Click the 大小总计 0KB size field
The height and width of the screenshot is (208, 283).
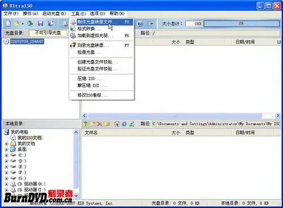click(x=194, y=24)
